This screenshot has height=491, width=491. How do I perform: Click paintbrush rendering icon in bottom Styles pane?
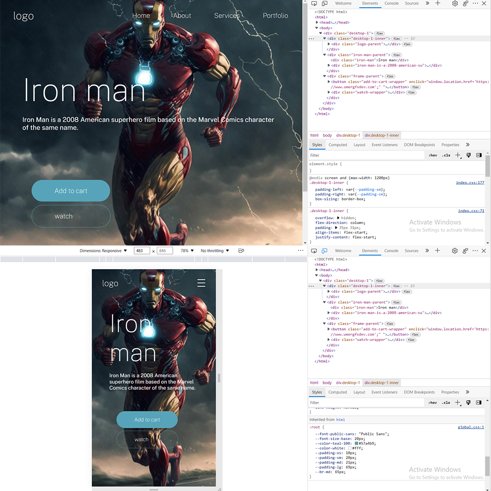pyautogui.click(x=469, y=403)
